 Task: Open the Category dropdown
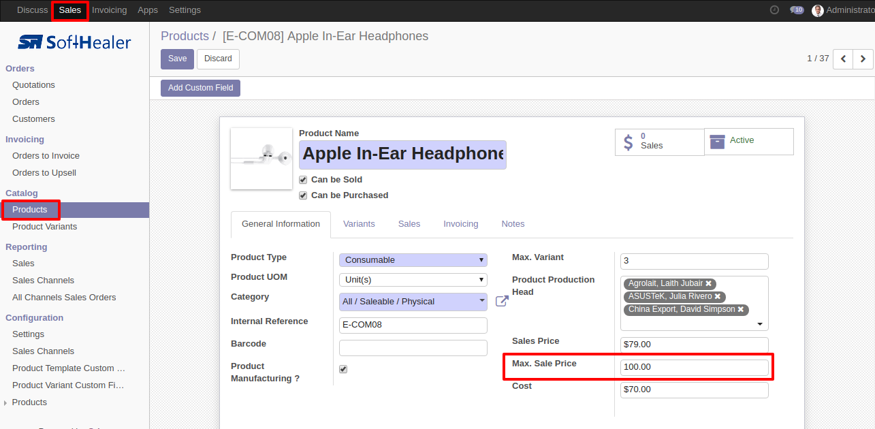tap(413, 302)
